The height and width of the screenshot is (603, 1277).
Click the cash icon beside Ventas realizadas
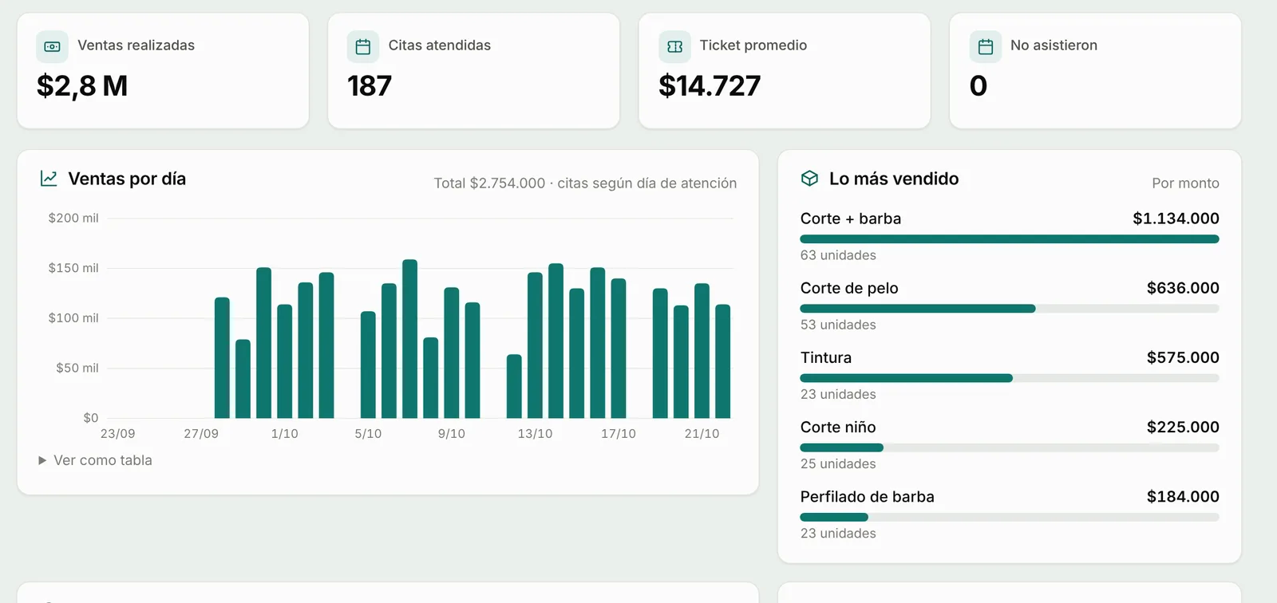click(52, 47)
